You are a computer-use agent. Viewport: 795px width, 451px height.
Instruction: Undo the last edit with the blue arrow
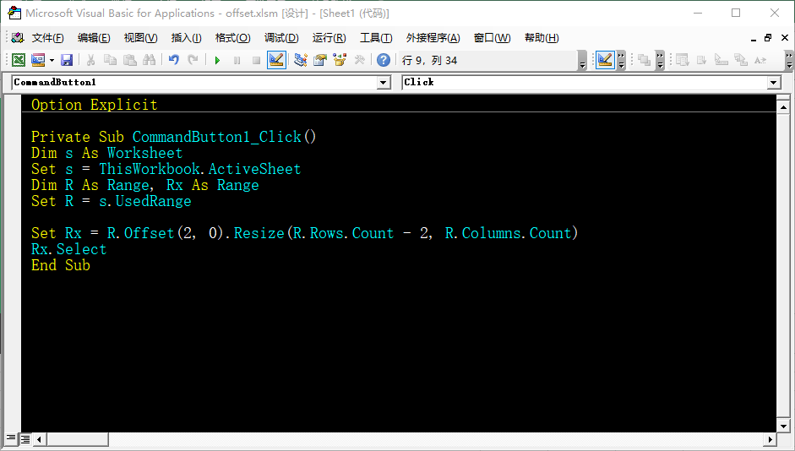[174, 60]
